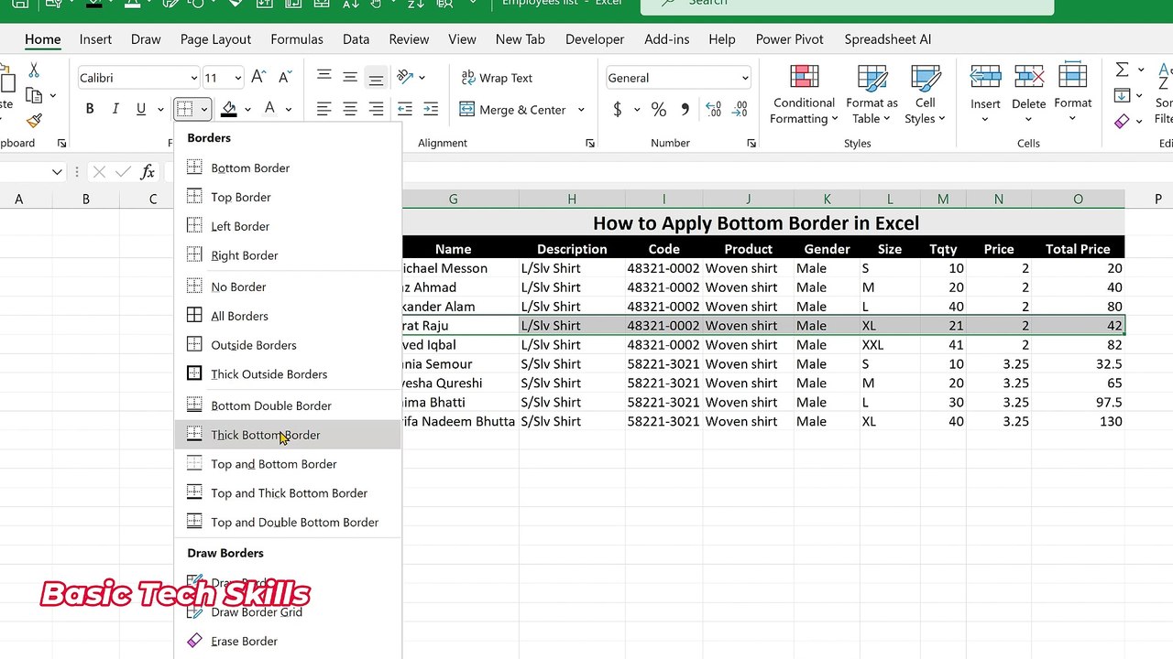Click the Increase Decimal icon

point(713,110)
